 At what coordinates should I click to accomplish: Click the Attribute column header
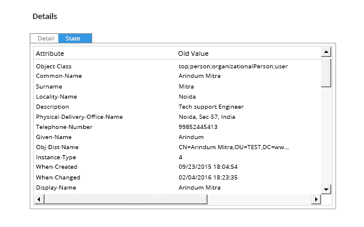(50, 53)
